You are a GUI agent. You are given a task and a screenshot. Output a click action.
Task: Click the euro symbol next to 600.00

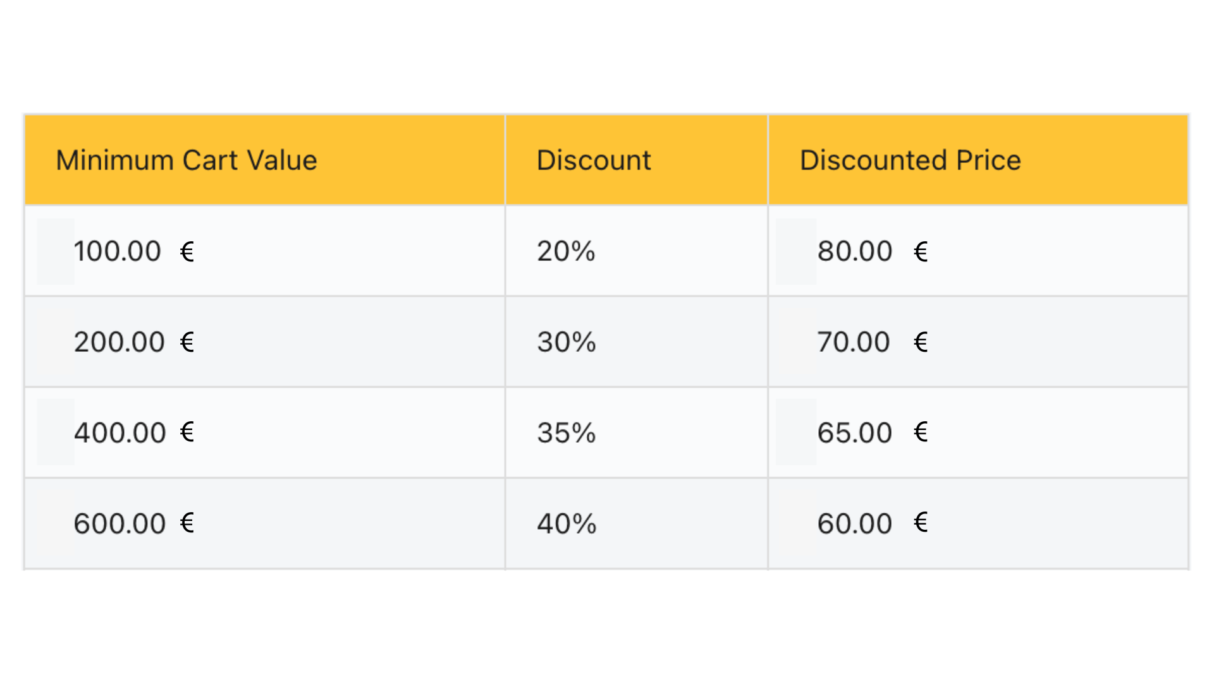point(187,522)
